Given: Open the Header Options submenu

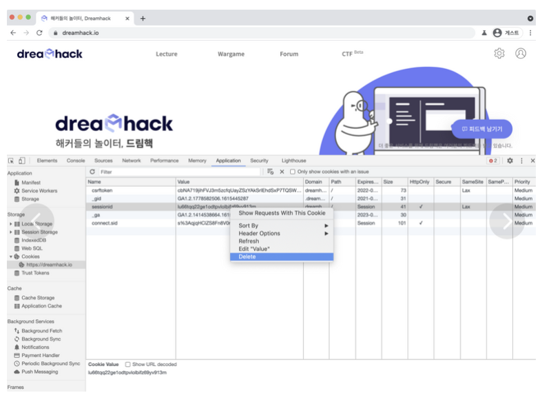Looking at the screenshot, I should (282, 234).
